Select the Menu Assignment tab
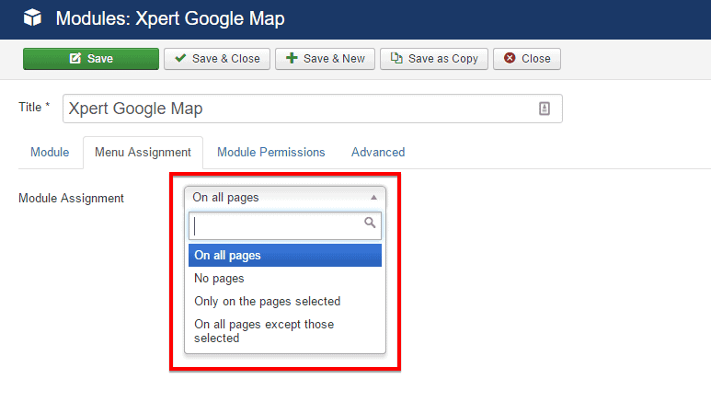Screen dimensions: 711x413 click(x=143, y=153)
